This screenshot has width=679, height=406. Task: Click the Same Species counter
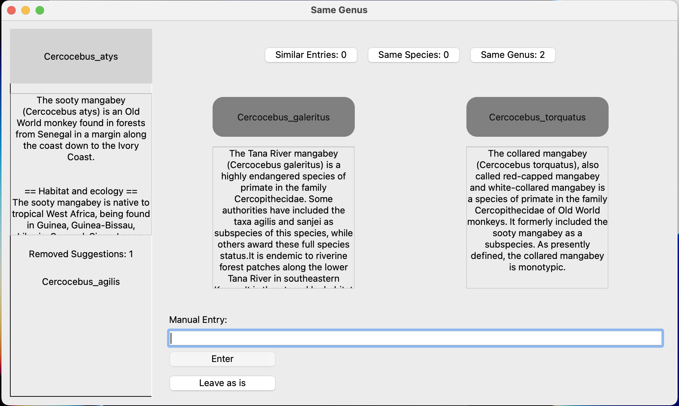coord(413,55)
